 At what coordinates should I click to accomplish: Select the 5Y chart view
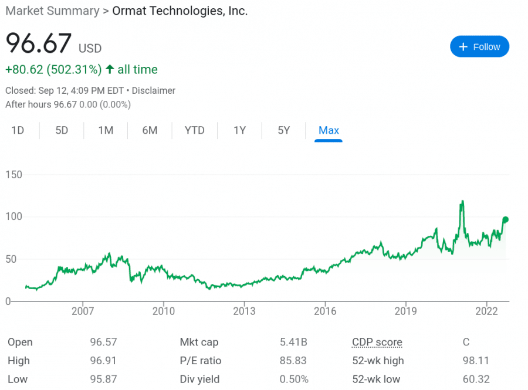[283, 130]
